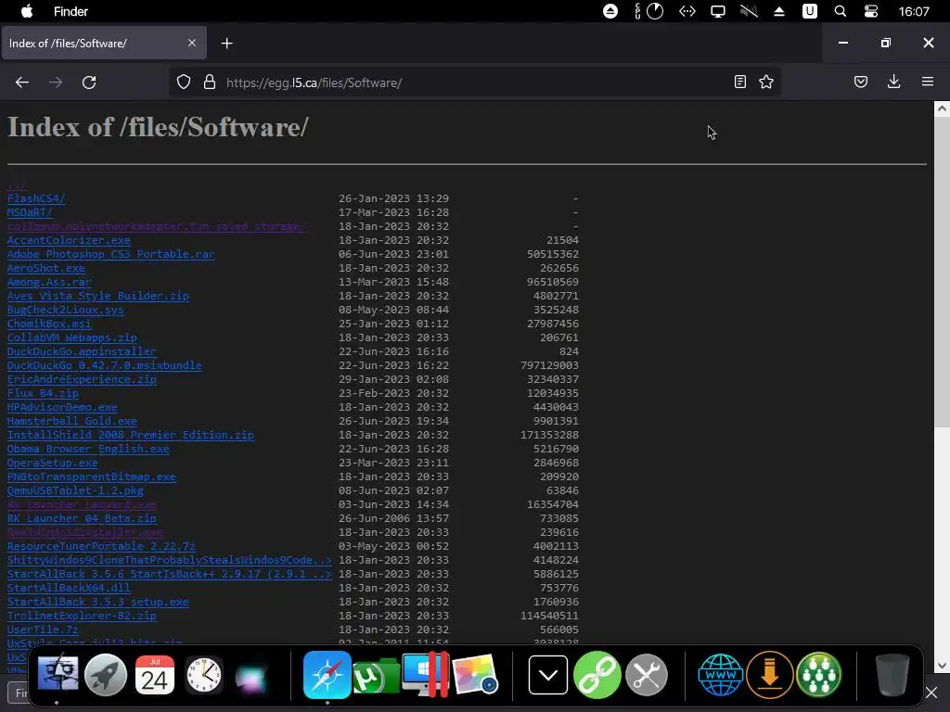The height and width of the screenshot is (712, 950).
Task: Open the FlashCS4/ directory link
Action: pyautogui.click(x=36, y=198)
